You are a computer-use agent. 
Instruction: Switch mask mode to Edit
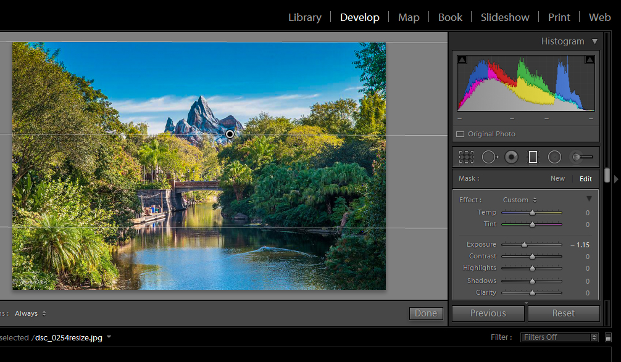(x=586, y=179)
